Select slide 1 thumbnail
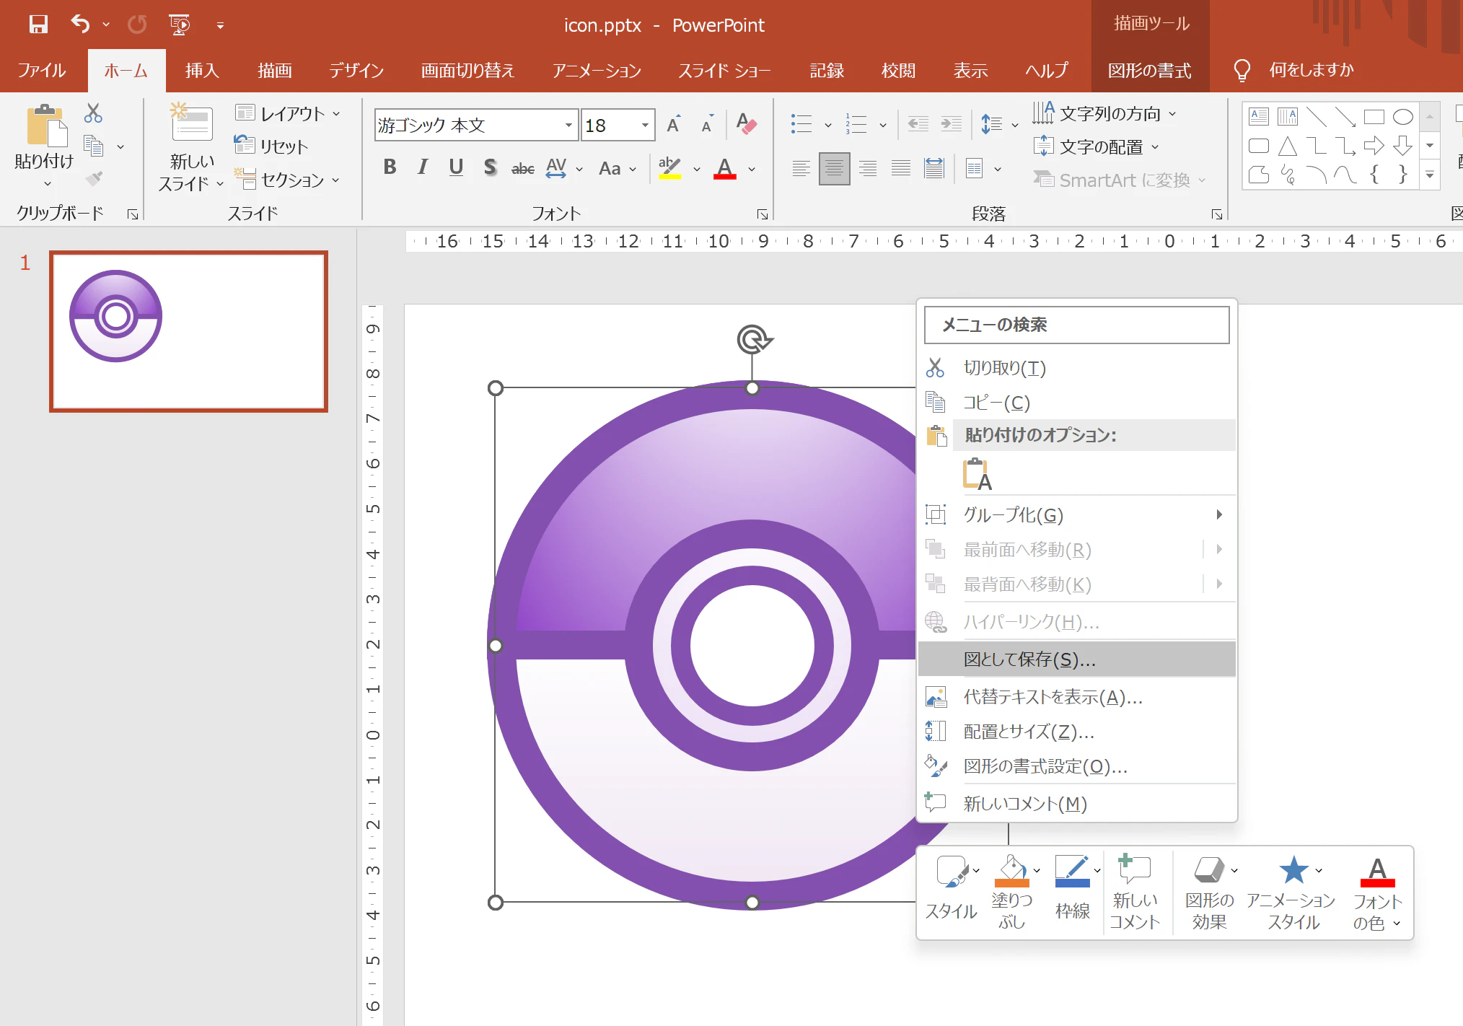 point(188,331)
